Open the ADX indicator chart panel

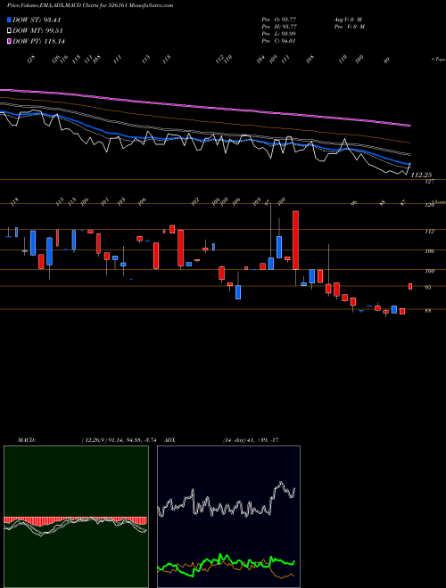click(228, 517)
